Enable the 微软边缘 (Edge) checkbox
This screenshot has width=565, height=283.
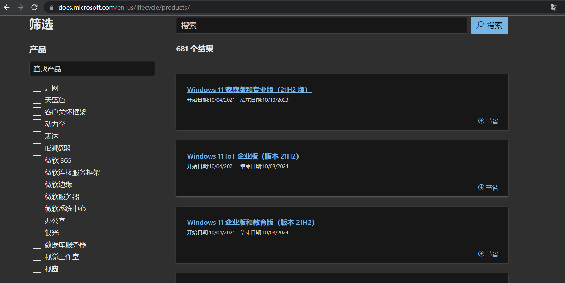[x=37, y=184]
